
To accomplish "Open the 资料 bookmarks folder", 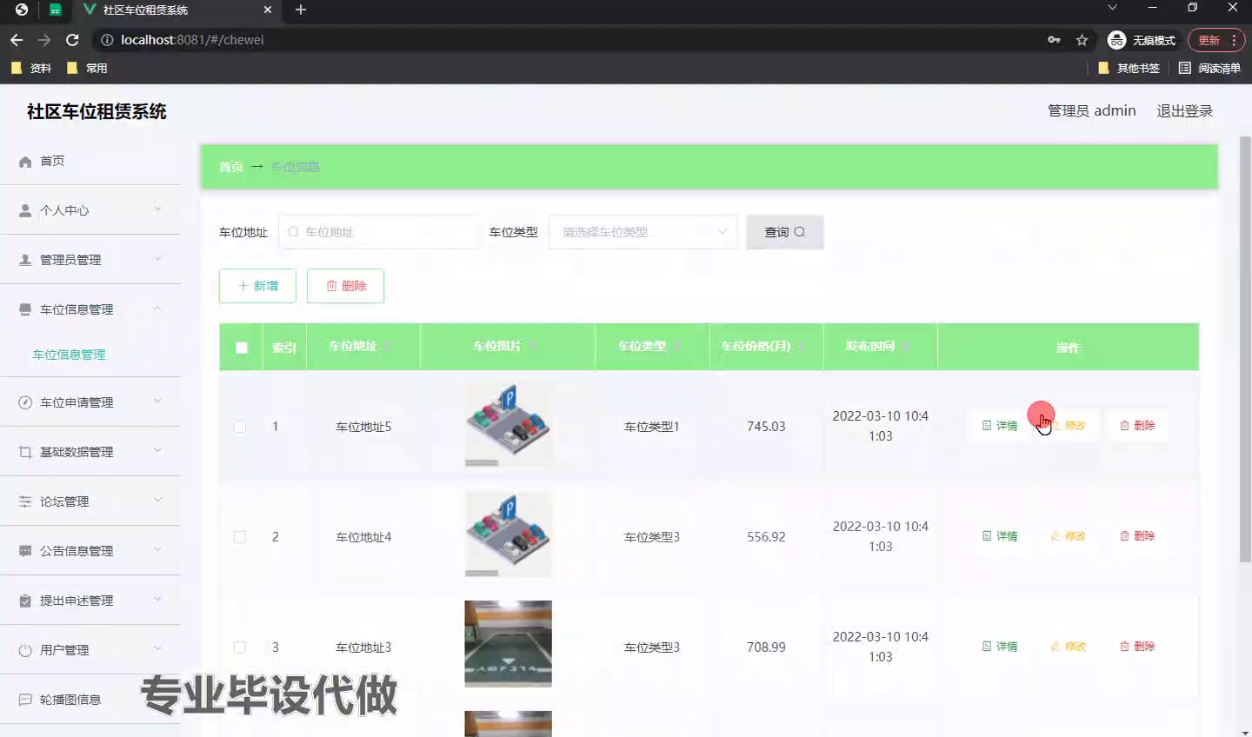I will 31,68.
